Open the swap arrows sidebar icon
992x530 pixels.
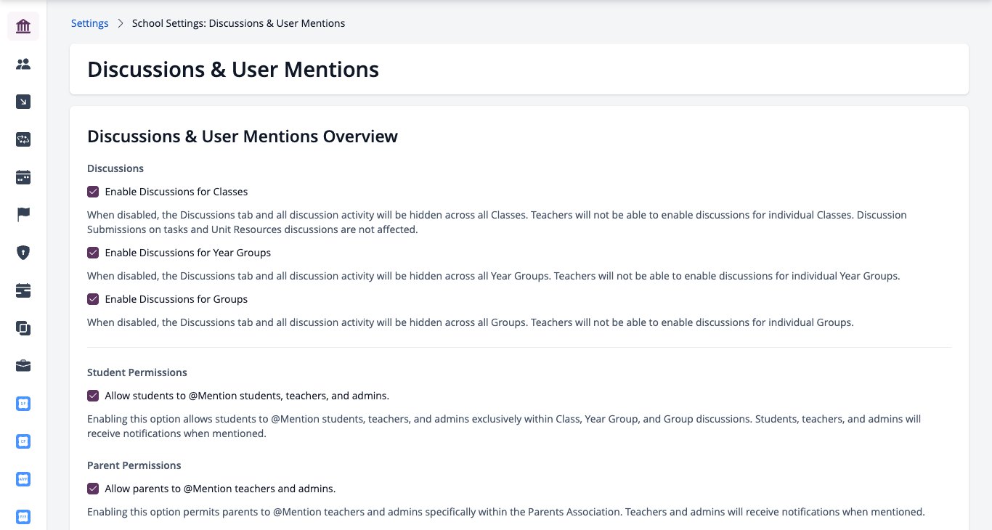23,140
